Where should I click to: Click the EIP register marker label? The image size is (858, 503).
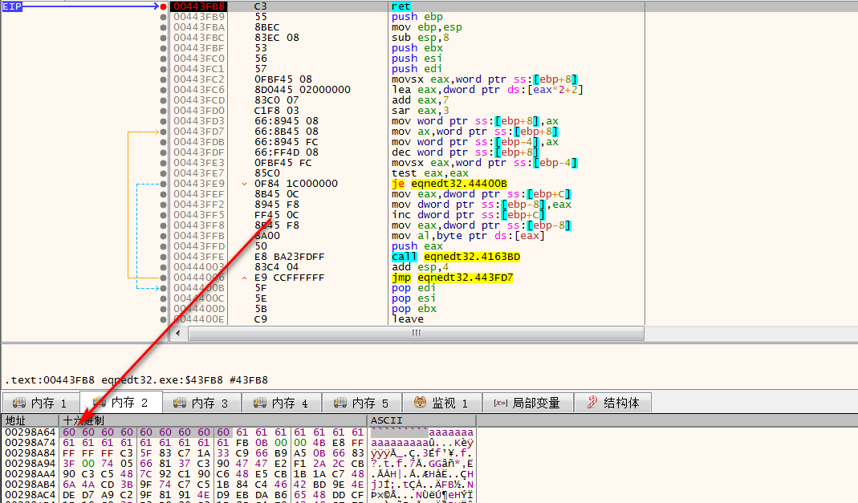12,6
